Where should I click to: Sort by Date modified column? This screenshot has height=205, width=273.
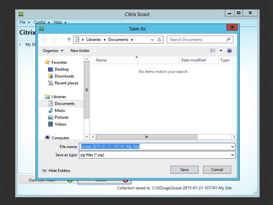(x=198, y=60)
